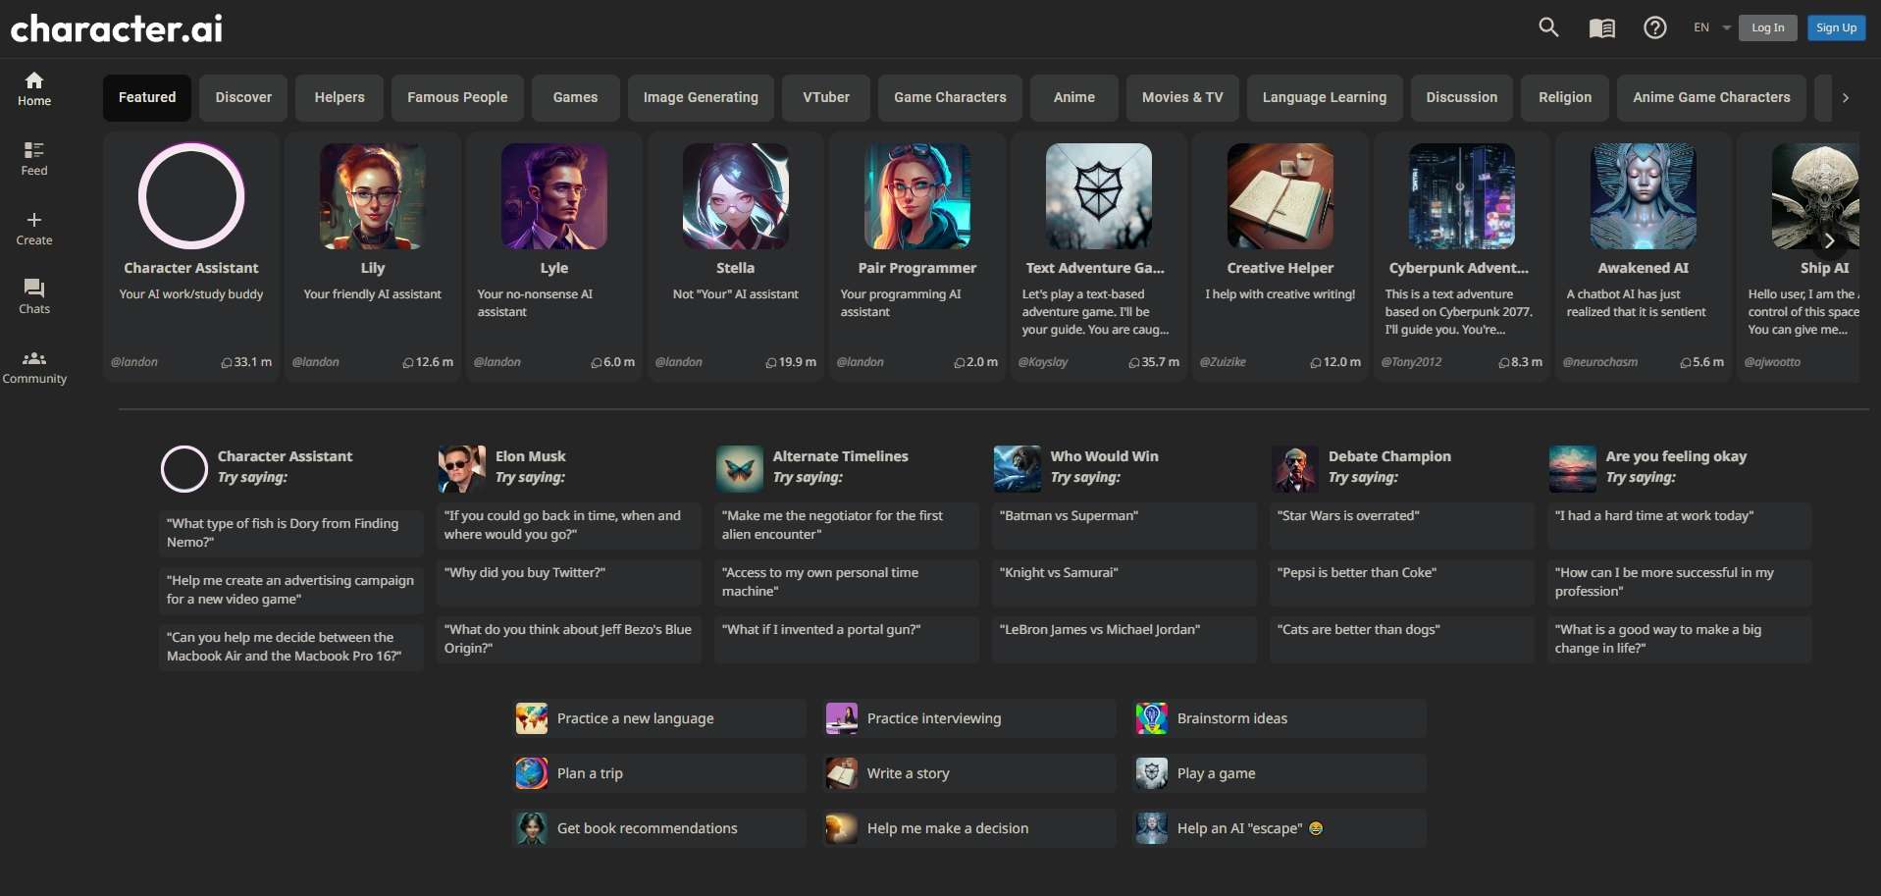Image resolution: width=1881 pixels, height=896 pixels.
Task: Switch to Famous People tab
Action: point(457,98)
